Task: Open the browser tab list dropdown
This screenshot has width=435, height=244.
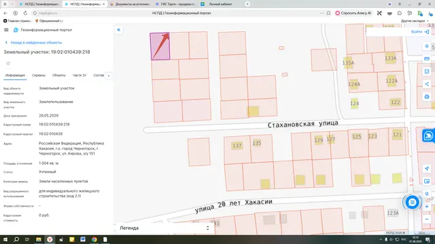Action: (x=12, y=4)
